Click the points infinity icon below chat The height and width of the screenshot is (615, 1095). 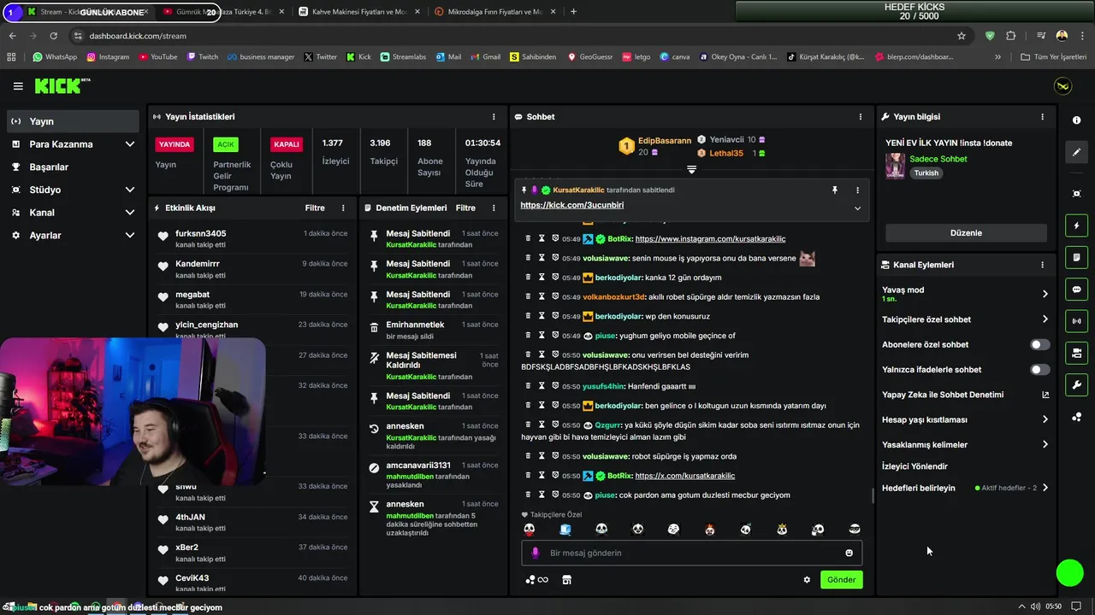(x=536, y=579)
